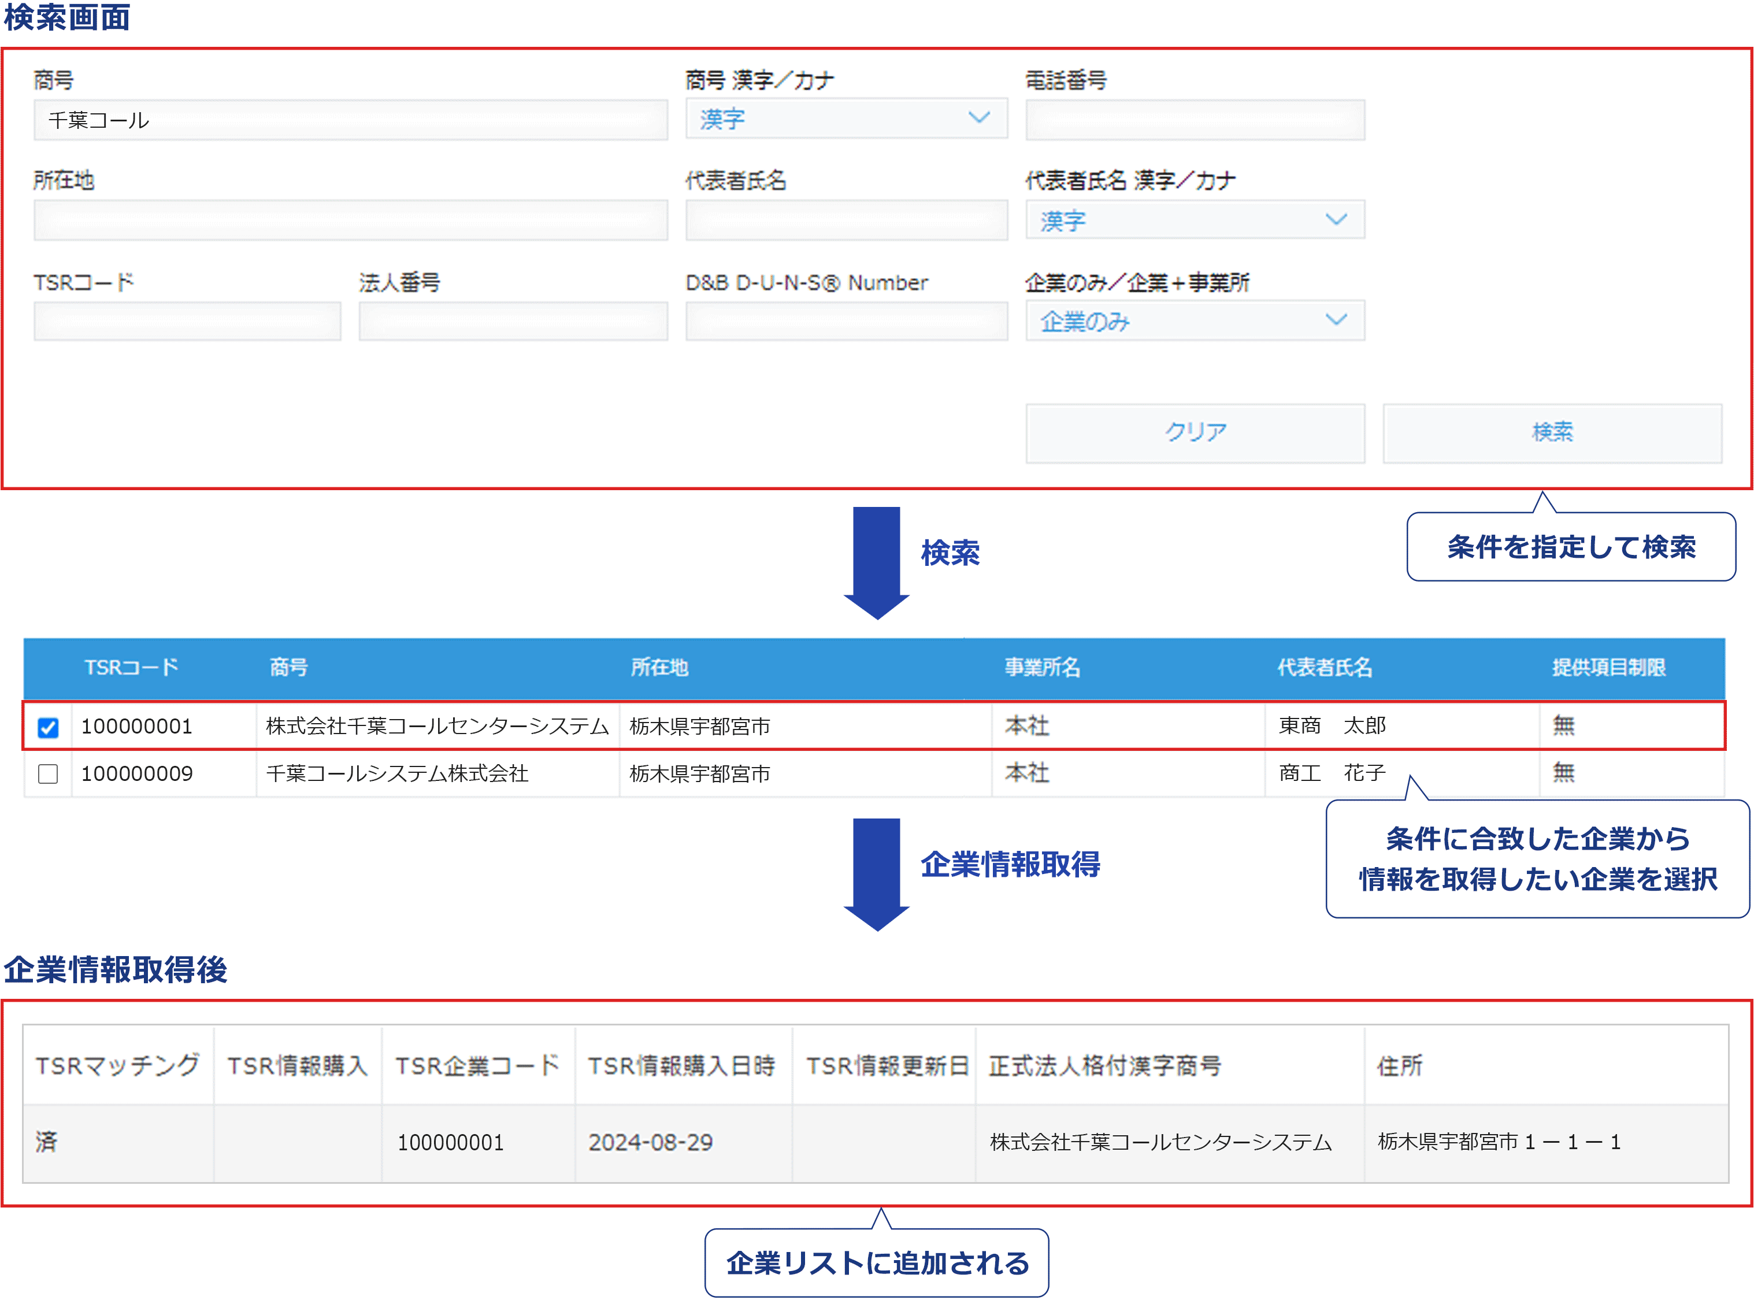1754x1300 pixels.
Task: Click the TSR企業コード column header
Action: (x=477, y=1065)
